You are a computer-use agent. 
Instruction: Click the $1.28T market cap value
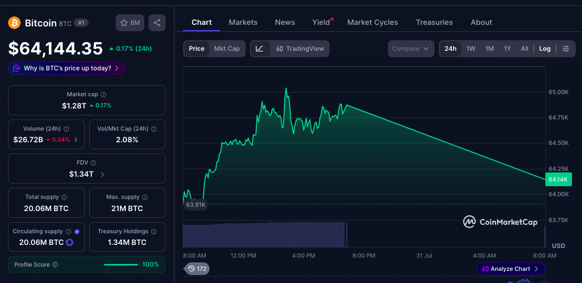pyautogui.click(x=74, y=106)
